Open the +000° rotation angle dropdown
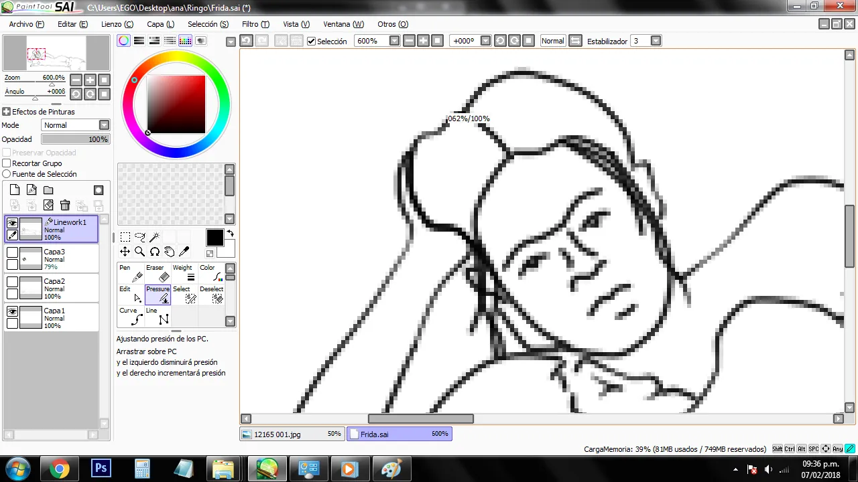 click(x=485, y=41)
